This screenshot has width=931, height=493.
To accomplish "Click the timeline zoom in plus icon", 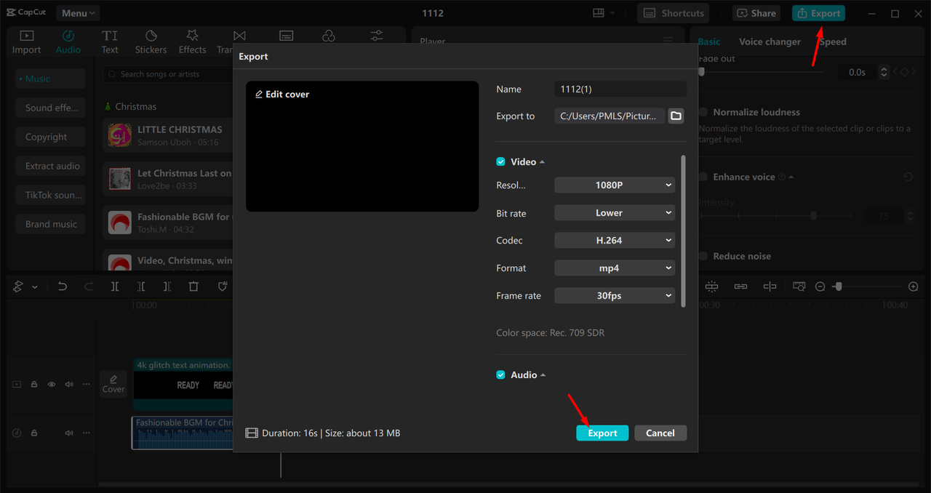I will coord(914,286).
